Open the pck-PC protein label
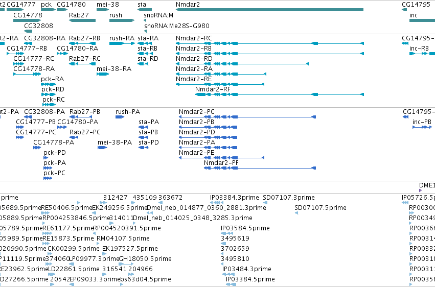435x287 pixels. (54, 173)
